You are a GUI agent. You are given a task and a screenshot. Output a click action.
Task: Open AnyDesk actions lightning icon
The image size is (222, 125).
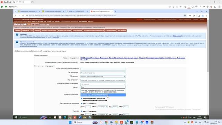pos(200,7)
